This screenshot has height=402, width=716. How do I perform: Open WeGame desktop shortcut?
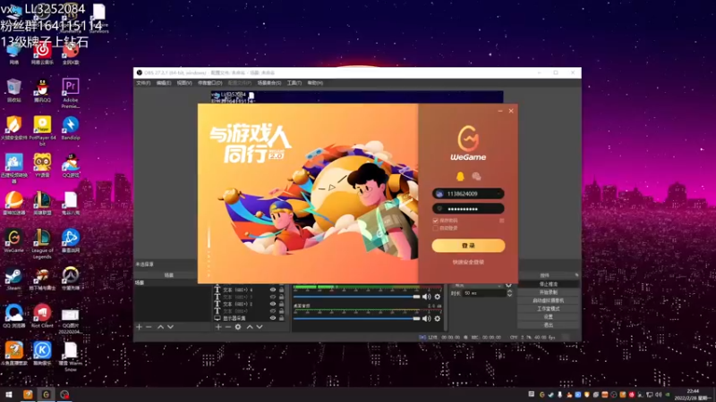[x=13, y=240]
